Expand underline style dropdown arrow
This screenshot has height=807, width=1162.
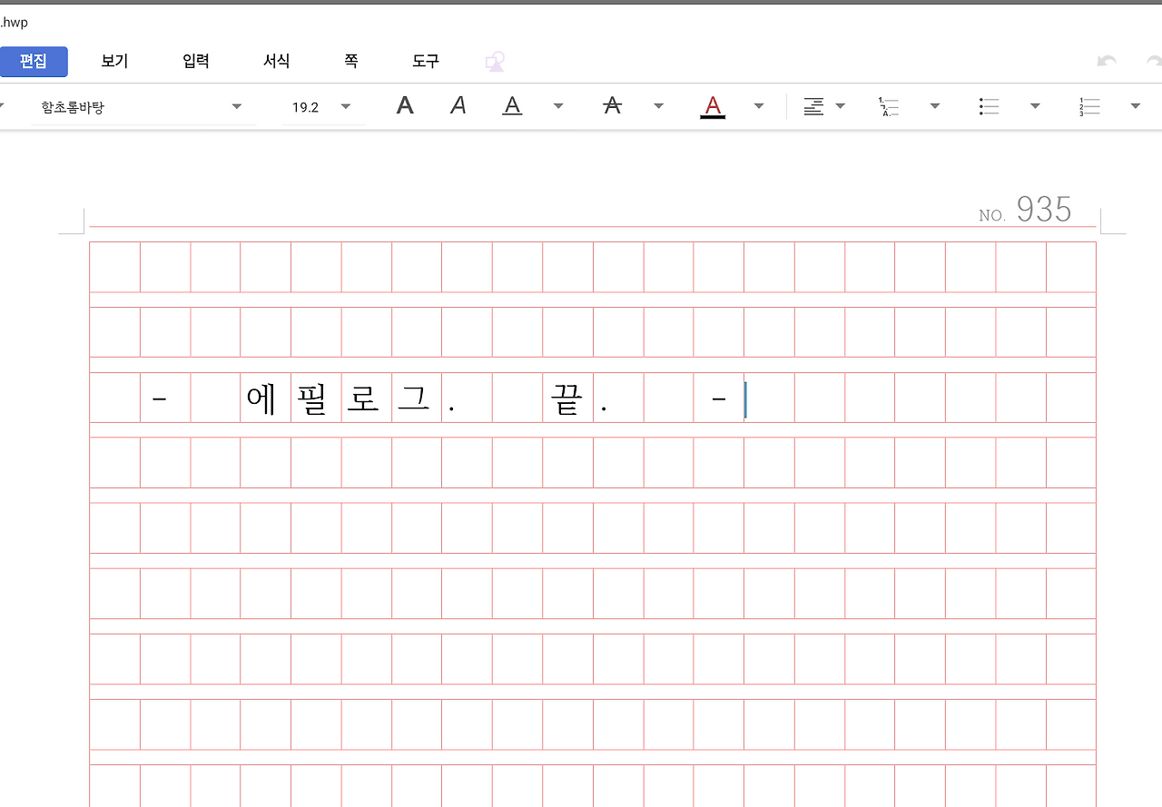pos(558,106)
